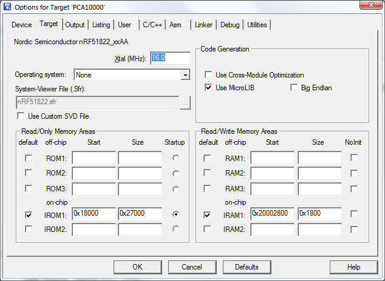The height and width of the screenshot is (281, 385).
Task: Click the Xtal (MHz) input field
Action: coord(170,58)
